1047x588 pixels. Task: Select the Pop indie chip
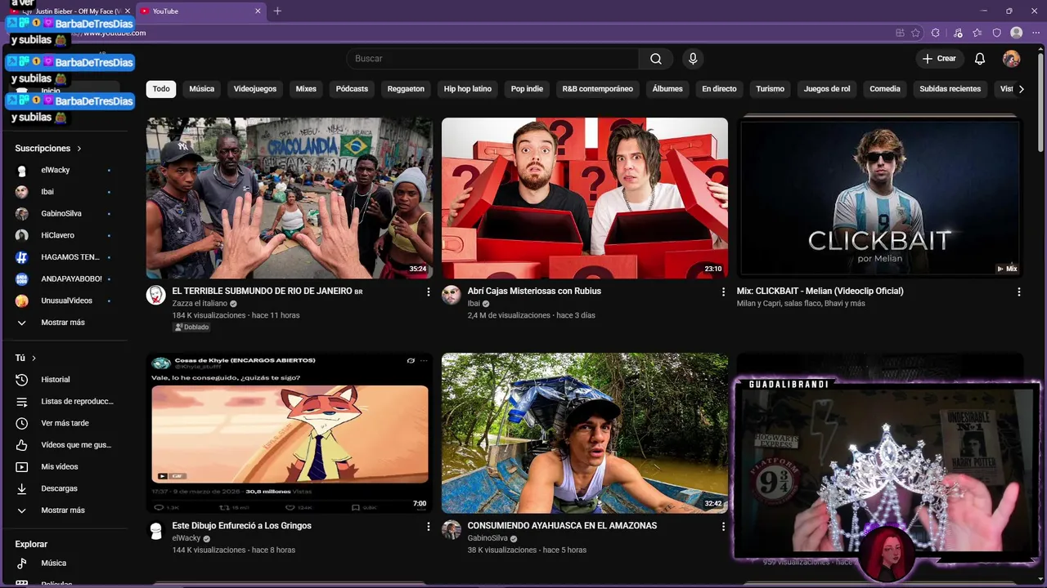(527, 89)
